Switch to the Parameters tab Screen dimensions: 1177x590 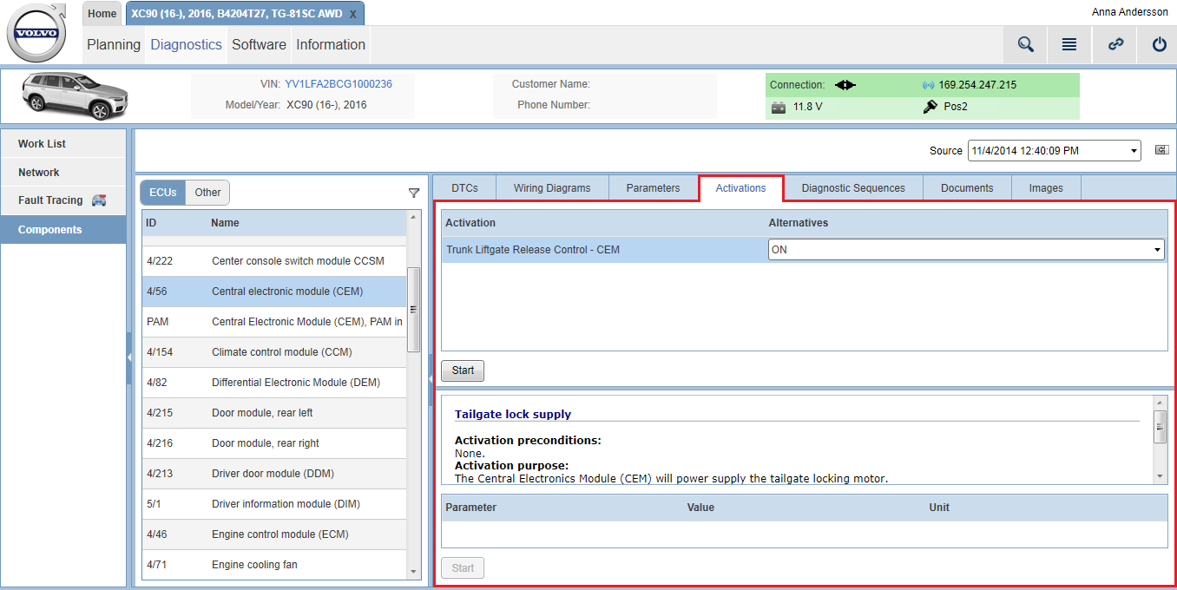[653, 188]
